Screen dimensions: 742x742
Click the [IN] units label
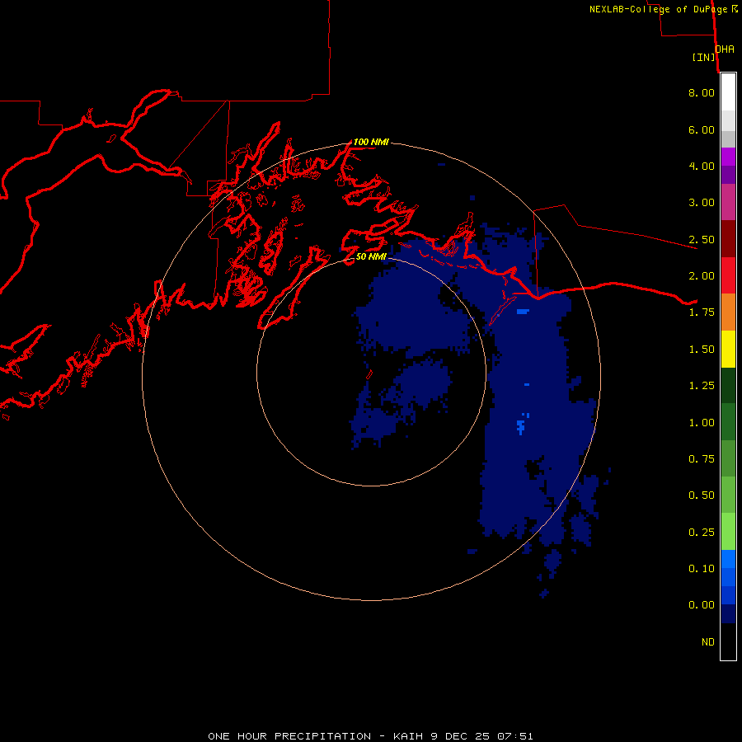click(x=704, y=57)
